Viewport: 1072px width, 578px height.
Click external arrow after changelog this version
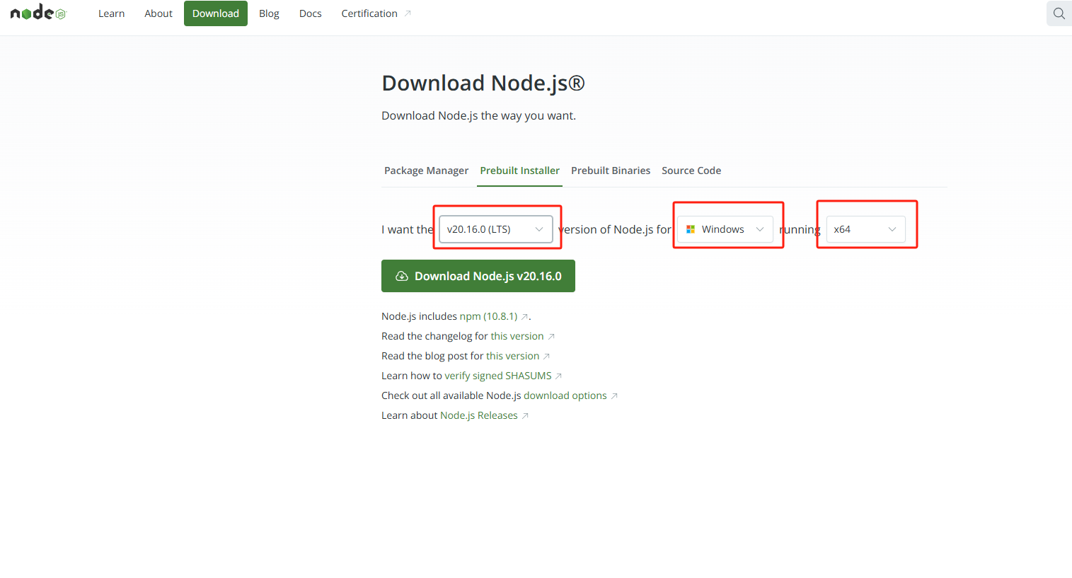pos(551,337)
